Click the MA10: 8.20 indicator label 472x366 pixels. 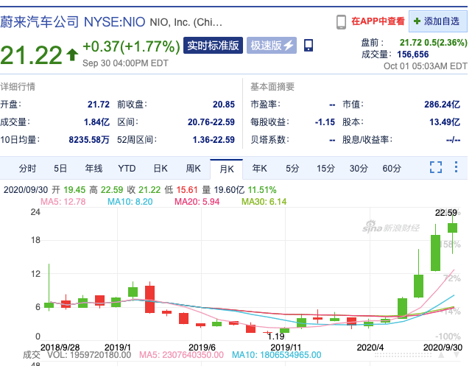130,202
